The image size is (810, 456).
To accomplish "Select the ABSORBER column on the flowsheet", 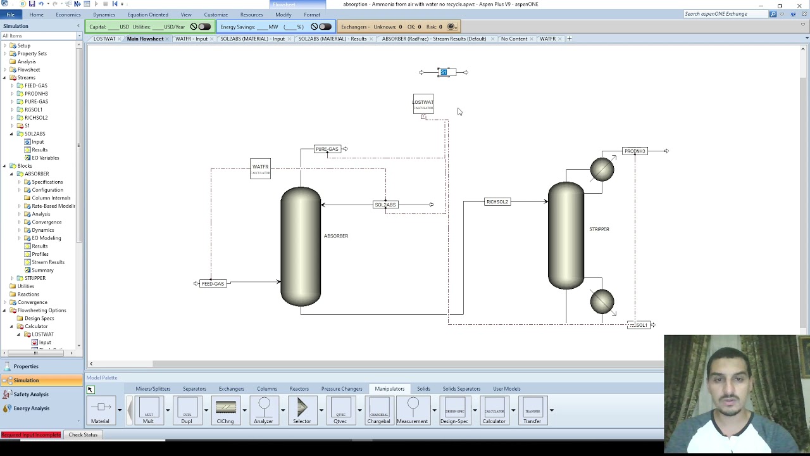I will coord(301,246).
